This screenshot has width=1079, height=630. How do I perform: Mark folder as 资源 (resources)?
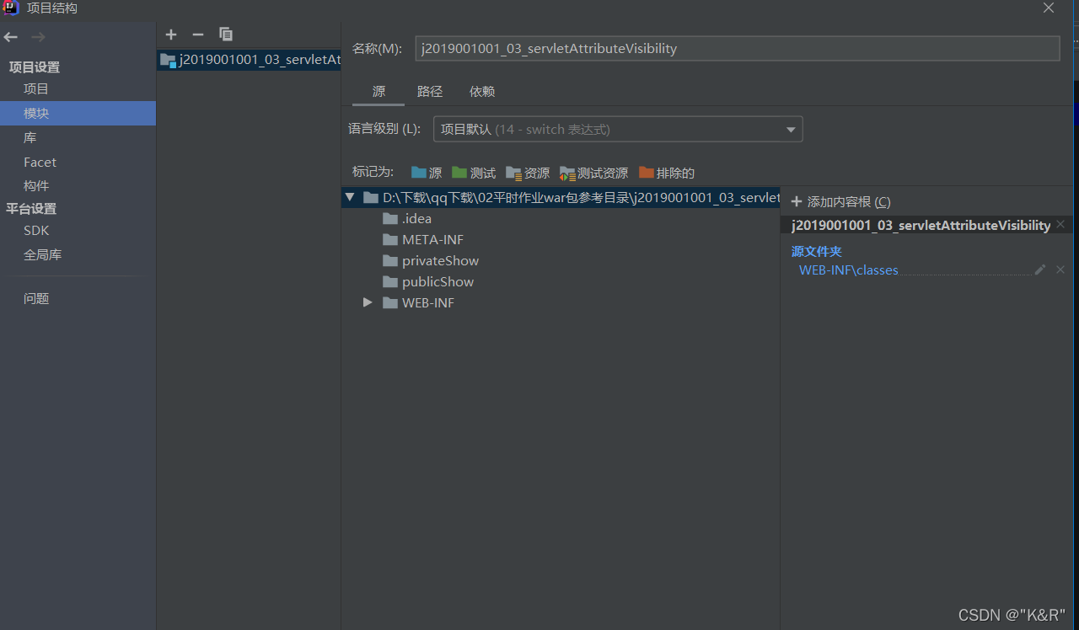point(528,173)
